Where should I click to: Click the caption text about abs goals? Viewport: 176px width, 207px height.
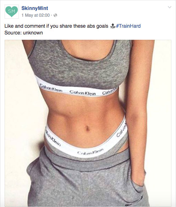[56, 26]
